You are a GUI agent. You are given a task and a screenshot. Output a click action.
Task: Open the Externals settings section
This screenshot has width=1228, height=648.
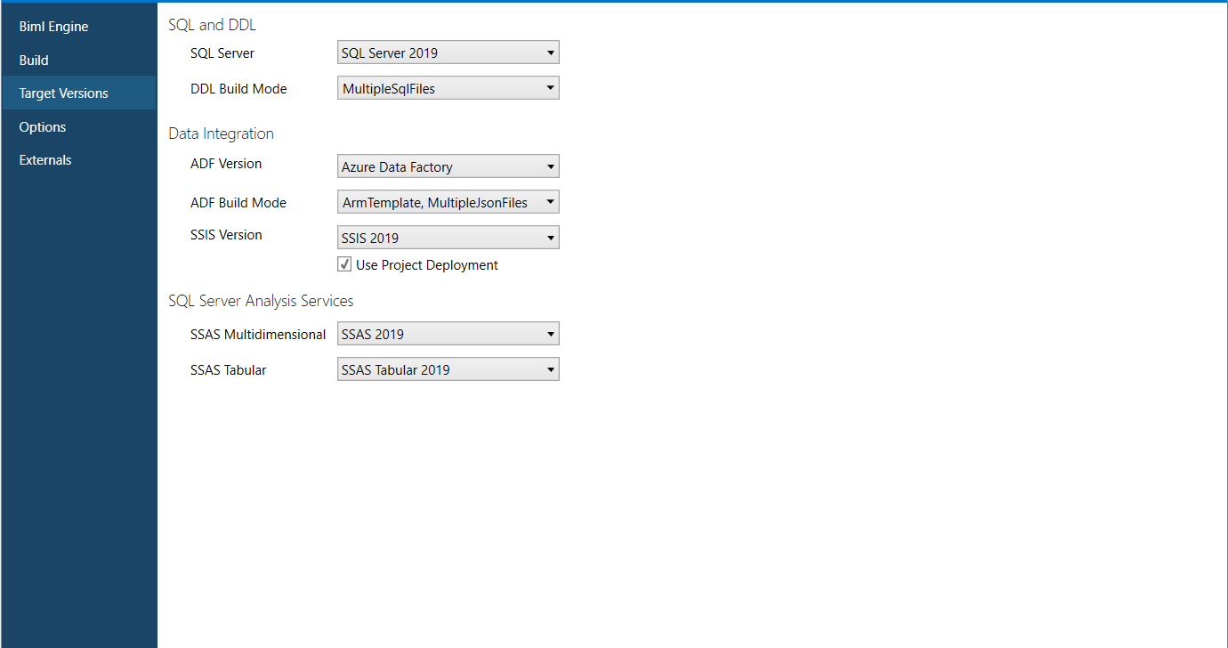[44, 159]
